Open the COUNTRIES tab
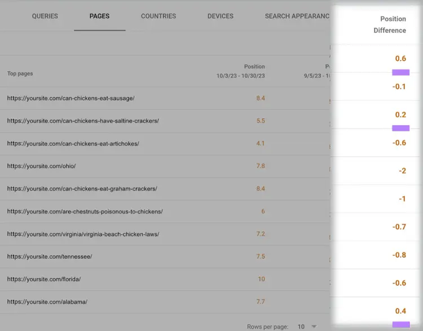 (158, 16)
